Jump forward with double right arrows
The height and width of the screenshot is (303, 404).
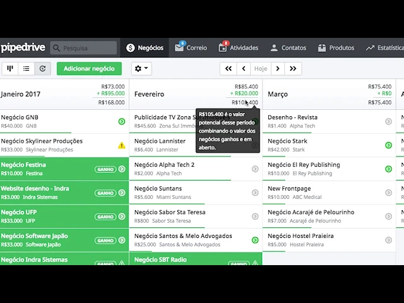293,69
